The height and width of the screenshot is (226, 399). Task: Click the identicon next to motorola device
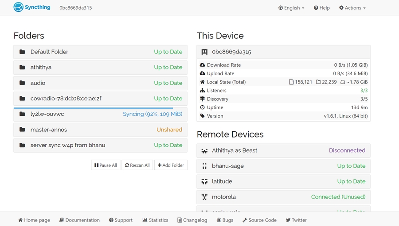coord(204,197)
